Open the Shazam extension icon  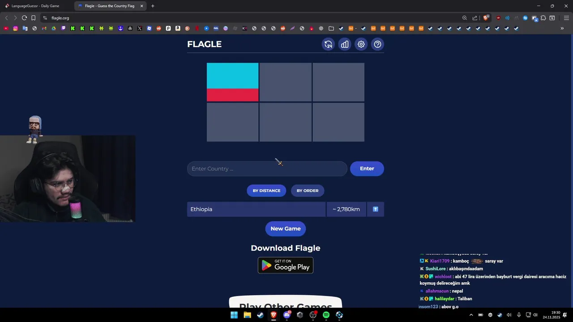(x=525, y=18)
